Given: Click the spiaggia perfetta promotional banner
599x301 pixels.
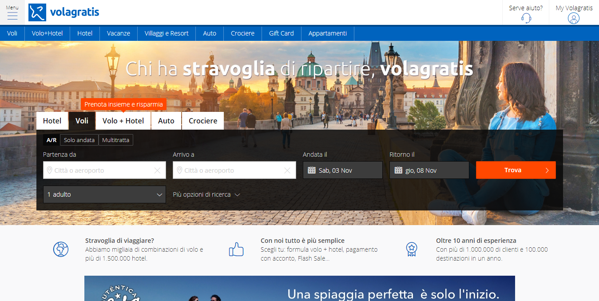Looking at the screenshot, I should pyautogui.click(x=300, y=289).
